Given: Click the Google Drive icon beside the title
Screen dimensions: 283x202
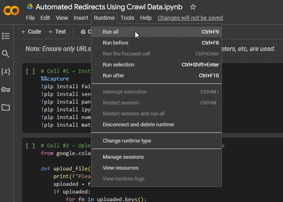Looking at the screenshot, I should click(x=30, y=6).
